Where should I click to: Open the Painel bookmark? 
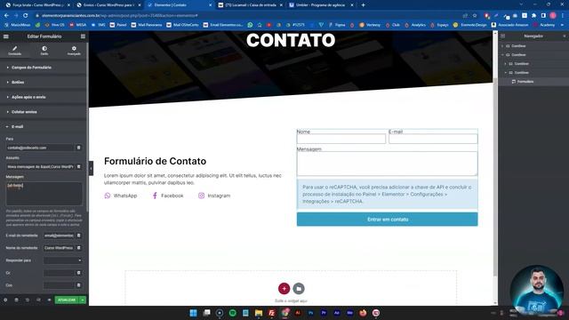click(118, 25)
